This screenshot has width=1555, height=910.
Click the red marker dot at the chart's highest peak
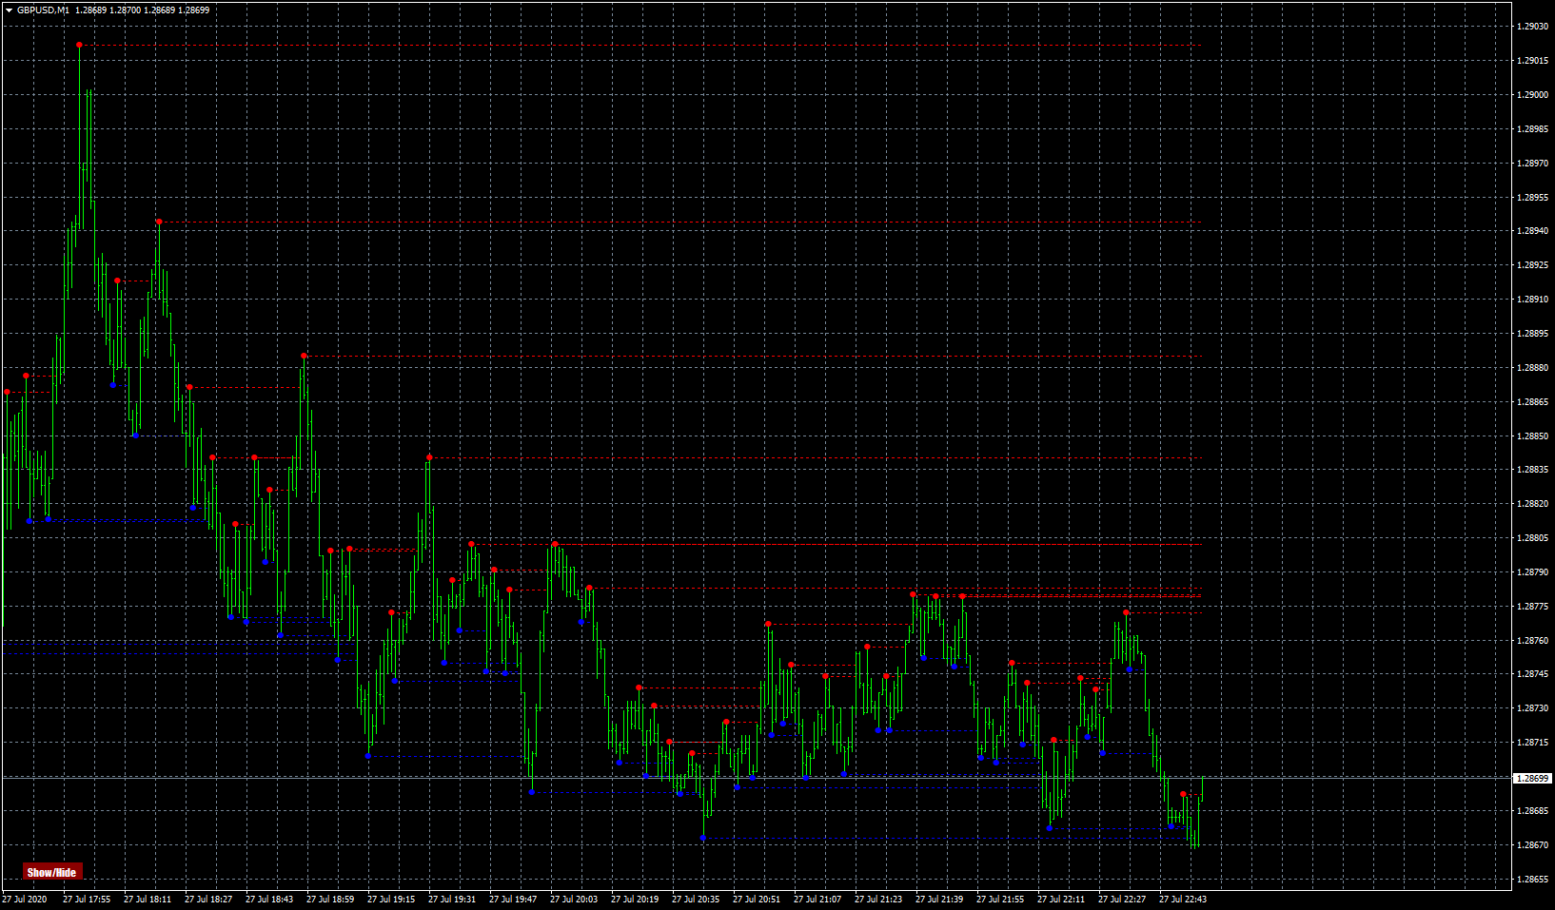click(x=79, y=45)
